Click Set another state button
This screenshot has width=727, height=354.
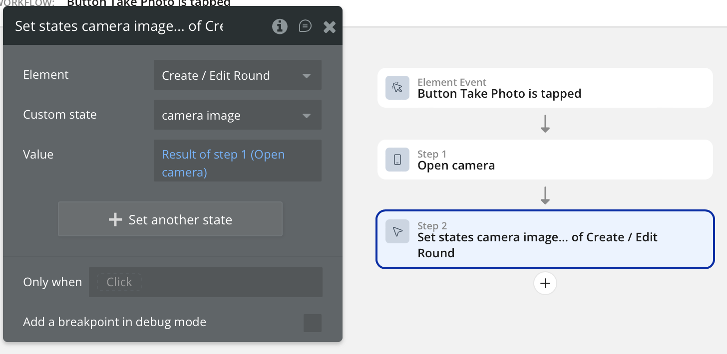(170, 219)
